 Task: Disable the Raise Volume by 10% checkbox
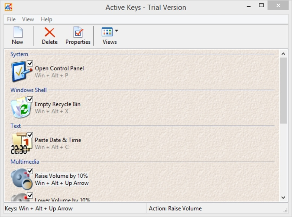click(30, 171)
